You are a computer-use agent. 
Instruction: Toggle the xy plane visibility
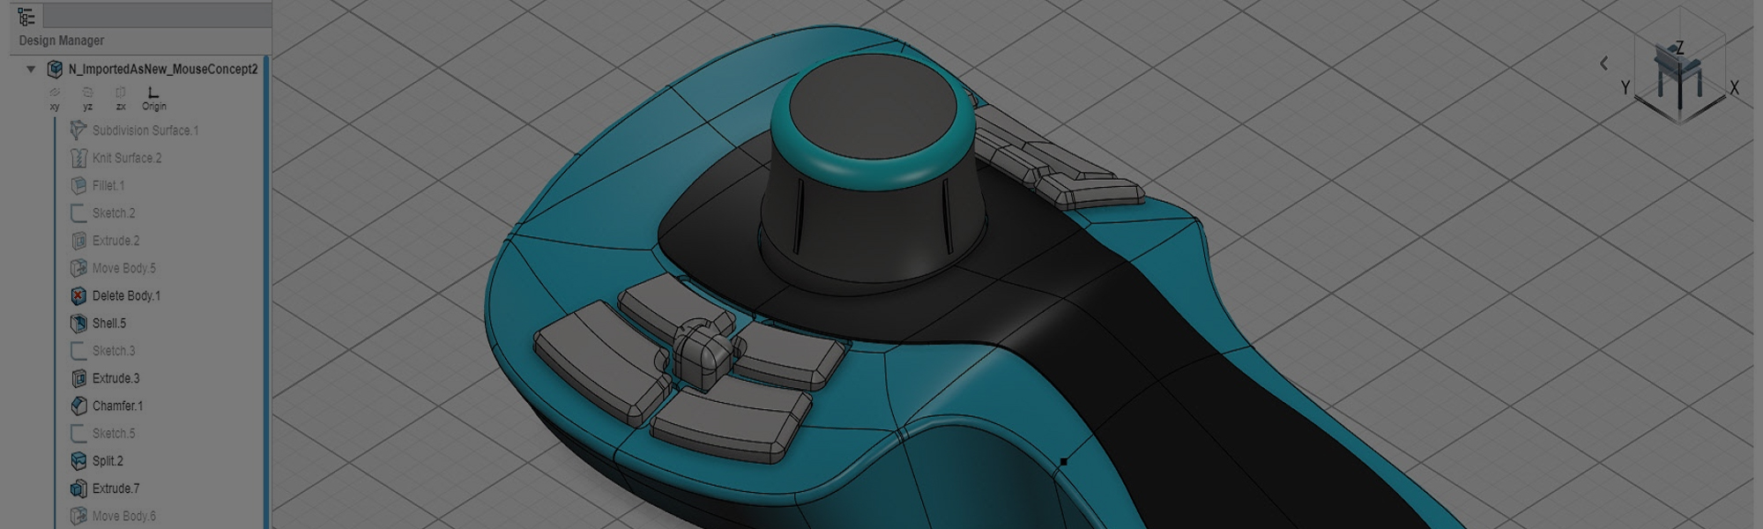(55, 98)
